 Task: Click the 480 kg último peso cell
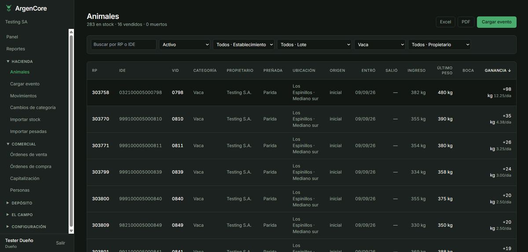click(445, 93)
